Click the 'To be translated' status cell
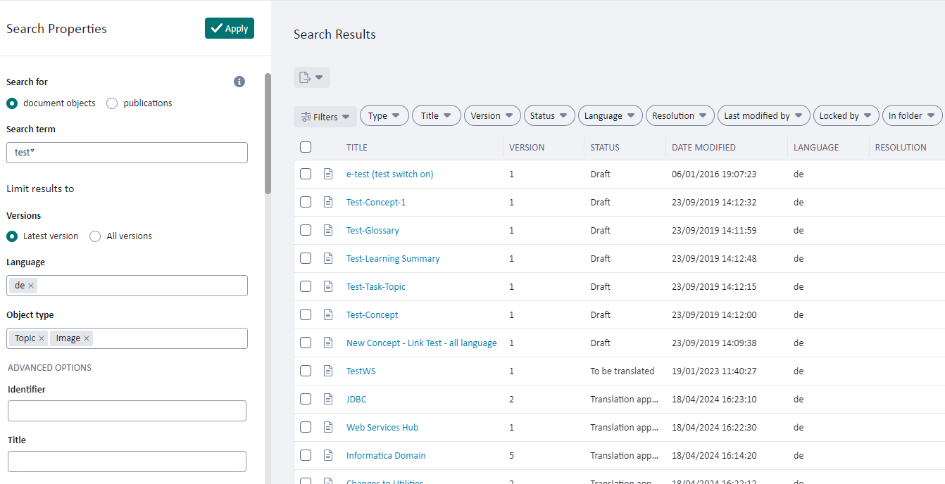945x484 pixels. tap(622, 371)
